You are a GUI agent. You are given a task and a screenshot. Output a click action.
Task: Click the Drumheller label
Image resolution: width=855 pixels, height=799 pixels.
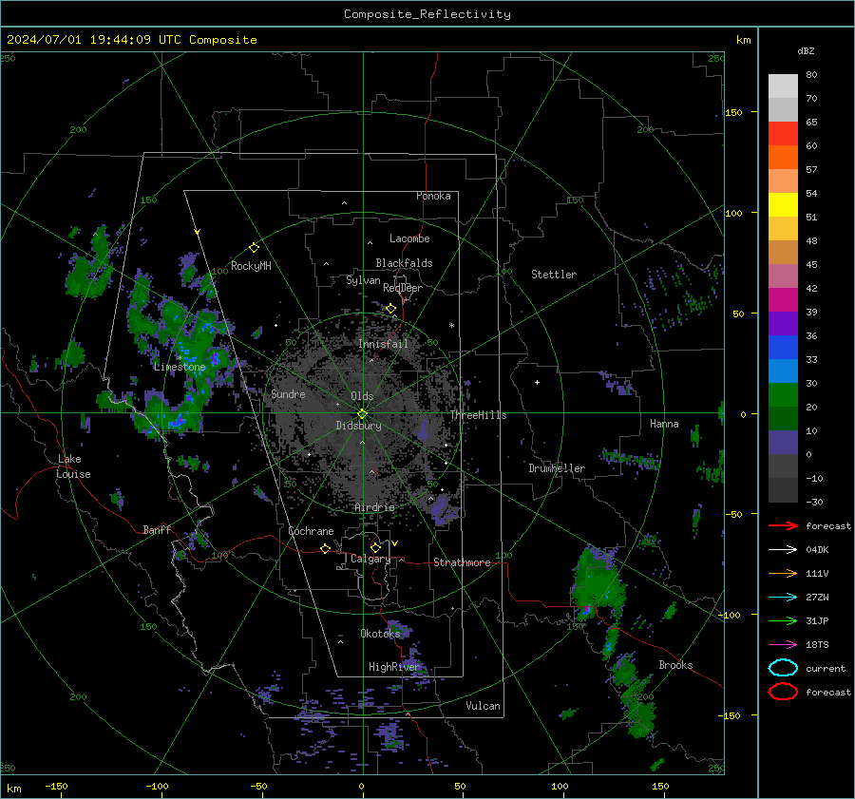[557, 468]
